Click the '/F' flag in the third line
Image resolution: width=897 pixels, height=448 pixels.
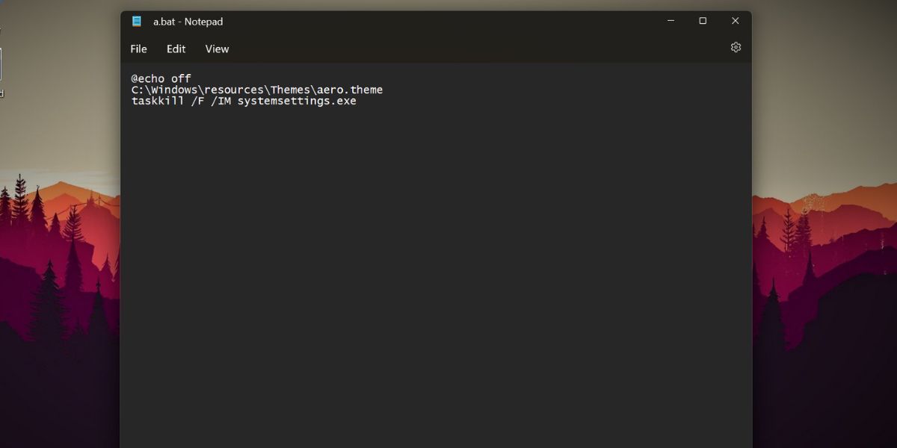(197, 101)
